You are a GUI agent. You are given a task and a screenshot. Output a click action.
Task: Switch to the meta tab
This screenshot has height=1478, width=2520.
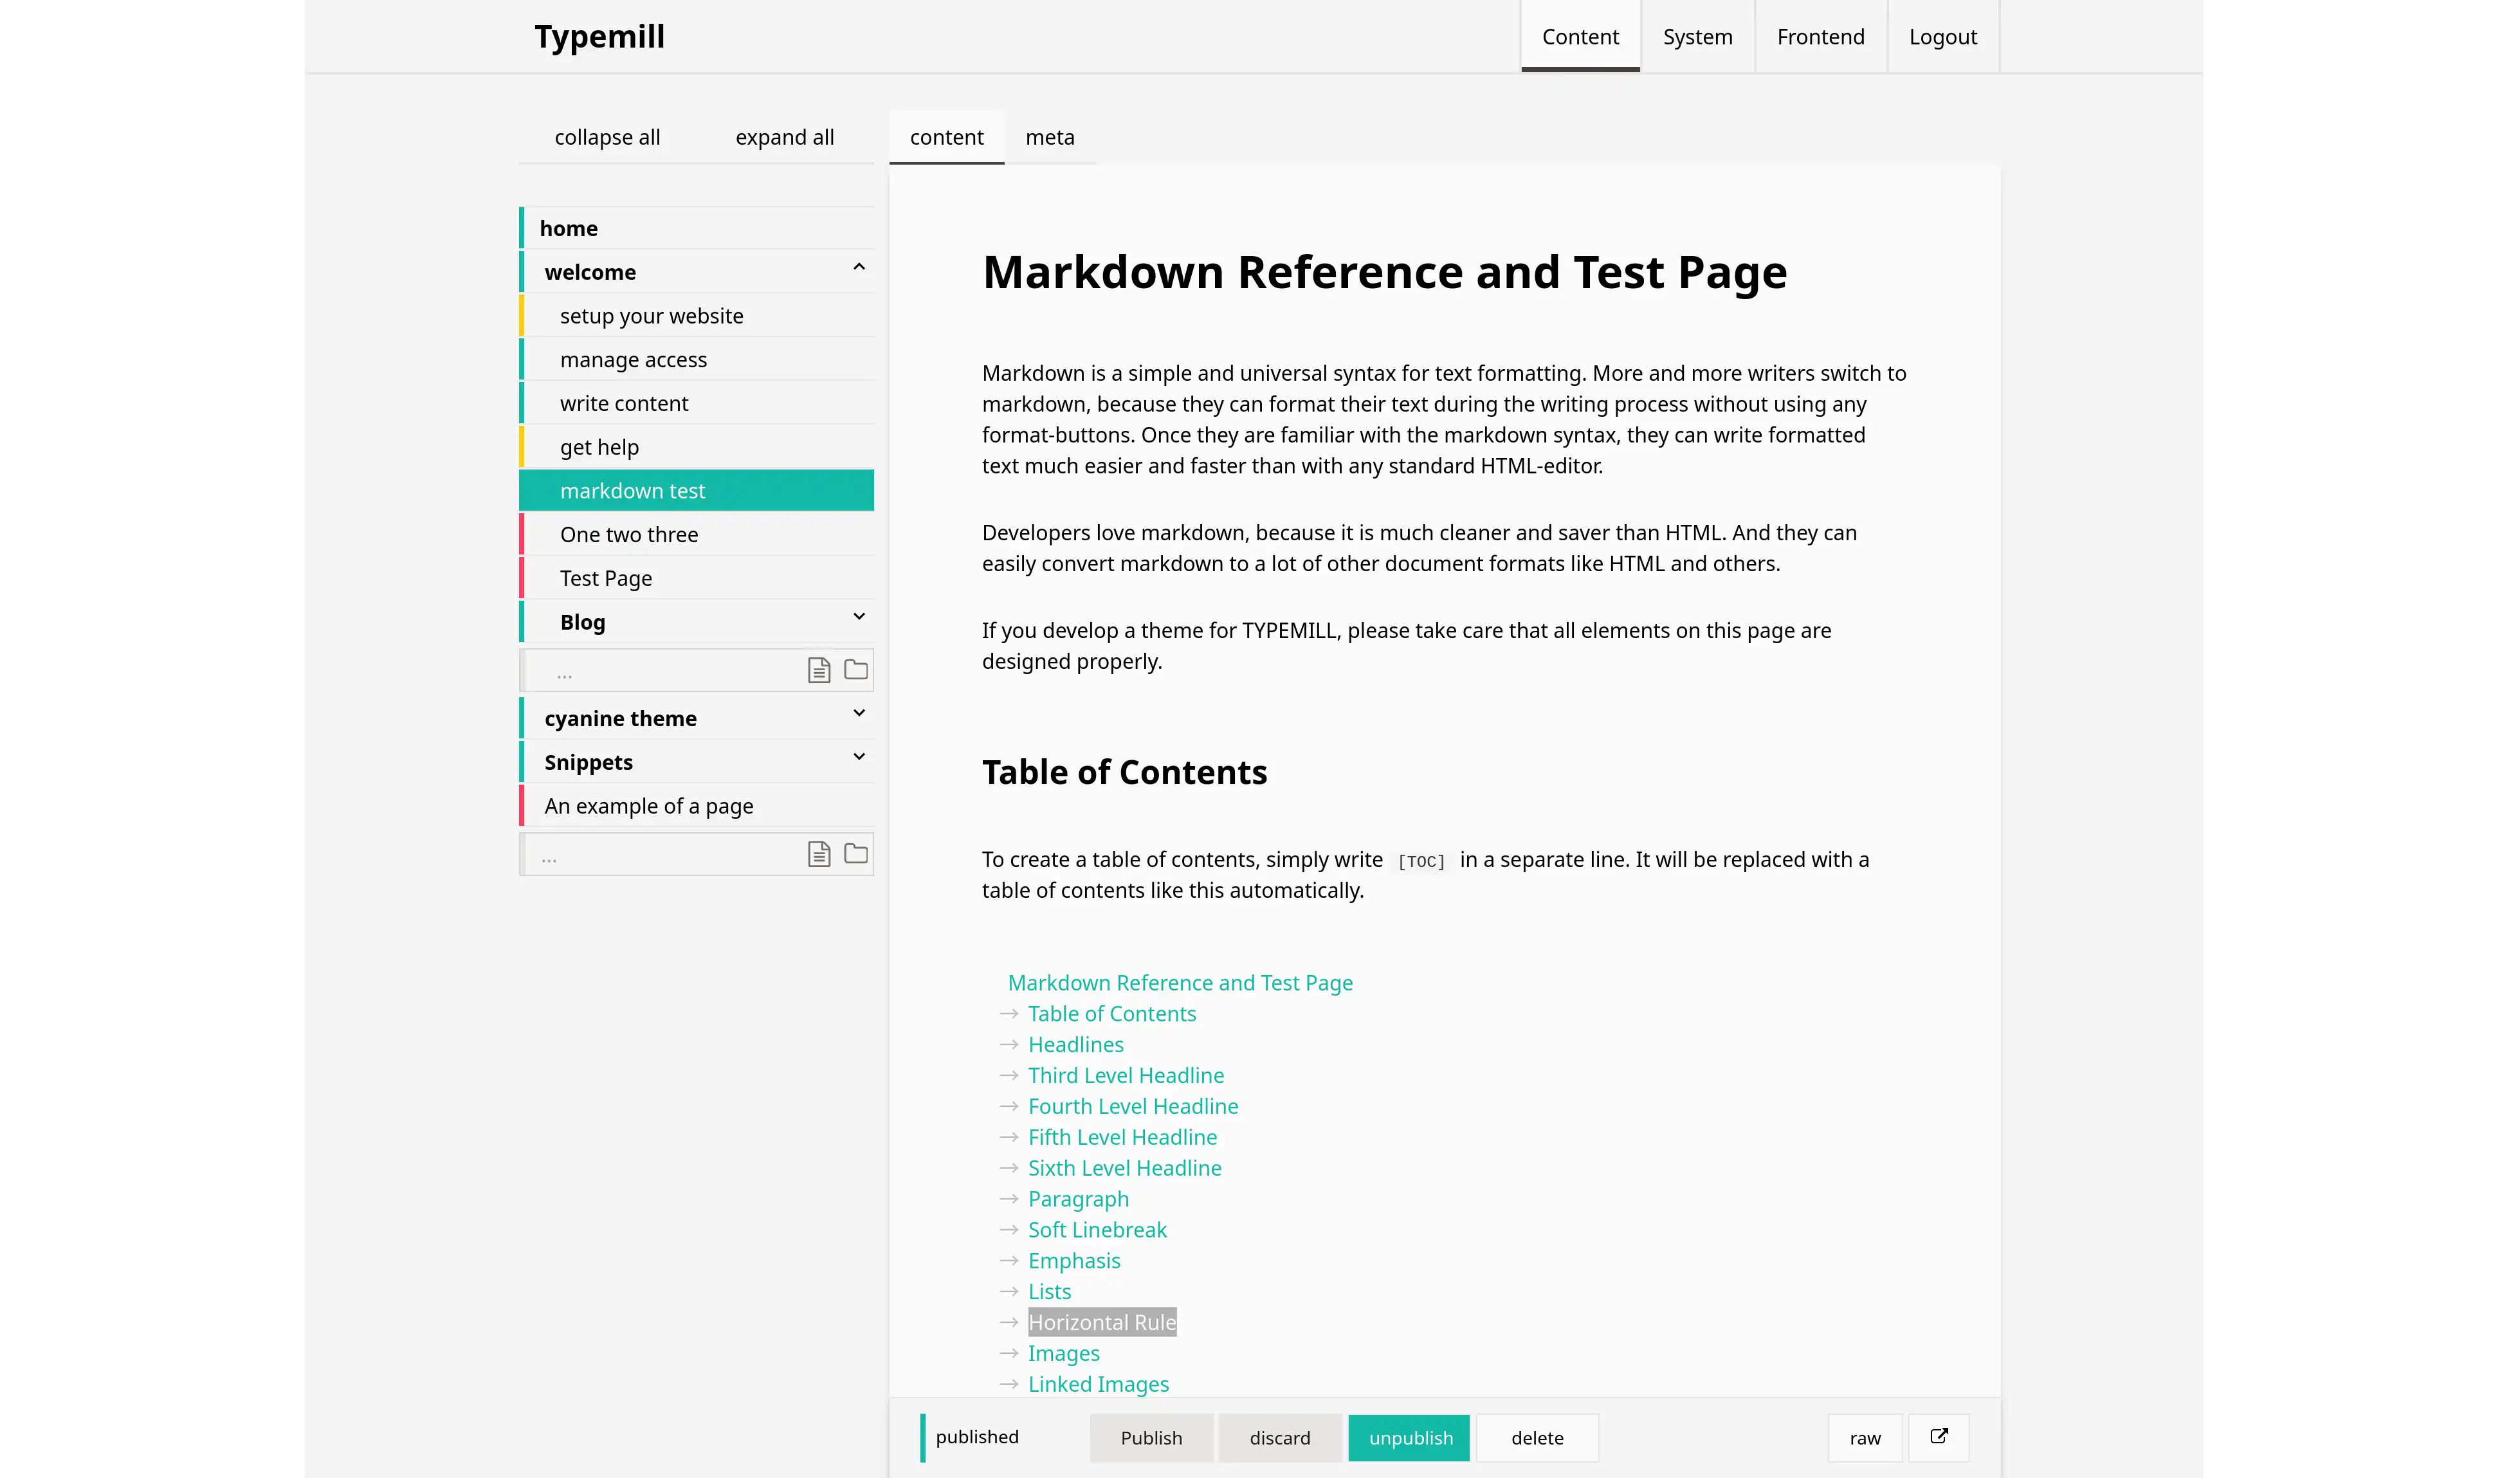point(1050,137)
